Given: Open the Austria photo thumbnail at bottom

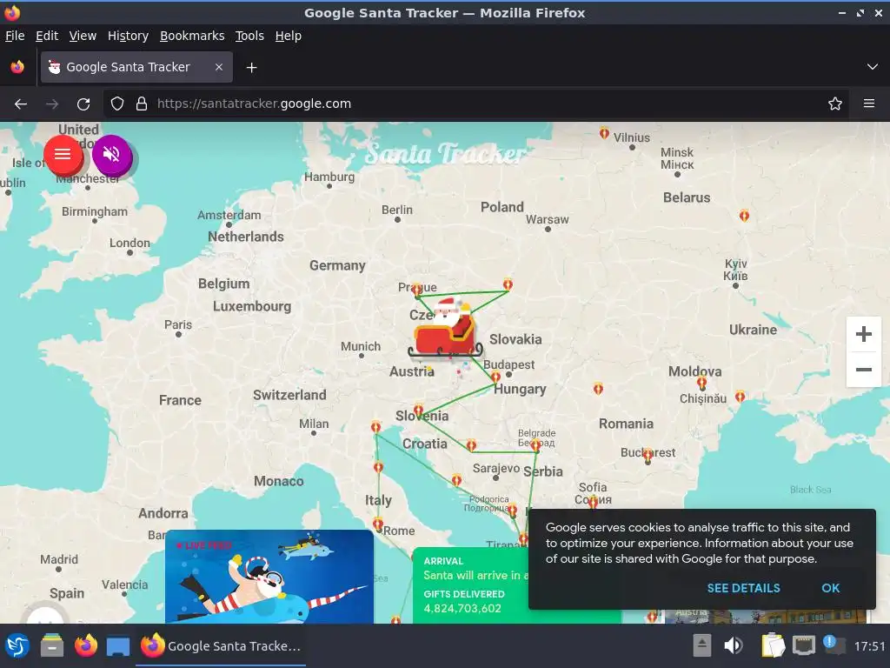Looking at the screenshot, I should (x=767, y=617).
